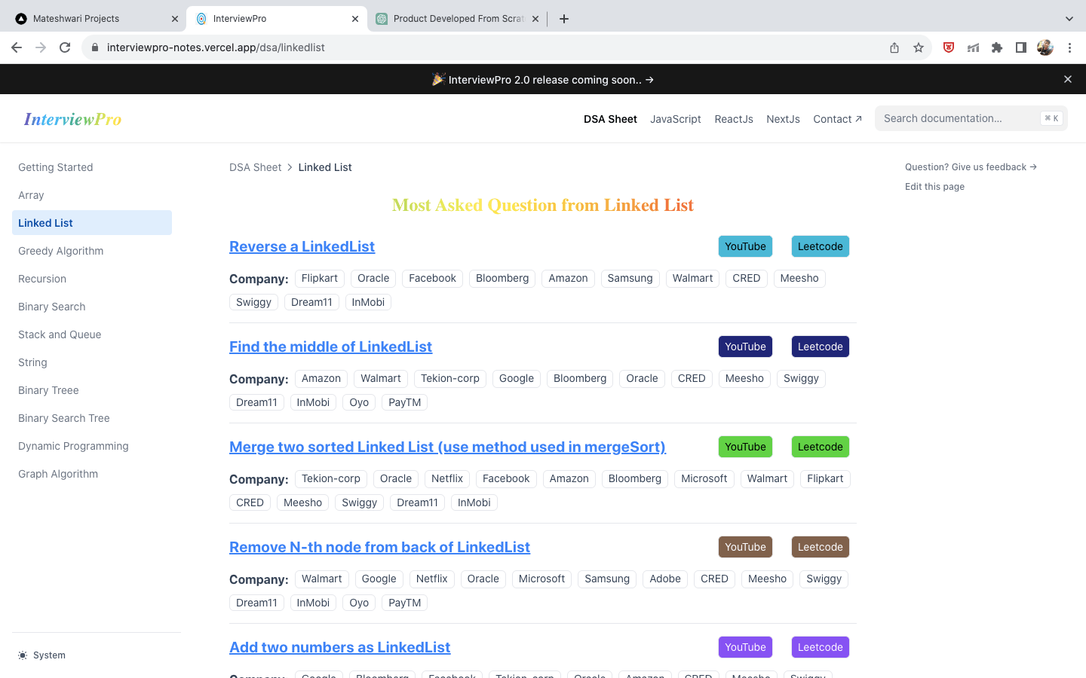The image size is (1086, 678).
Task: Click YouTube button for Reverse a LinkedList
Action: 745,246
